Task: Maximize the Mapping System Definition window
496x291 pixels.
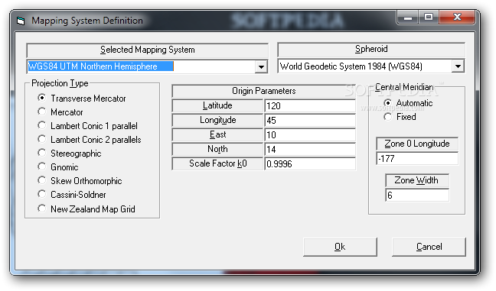Action: 429,17
